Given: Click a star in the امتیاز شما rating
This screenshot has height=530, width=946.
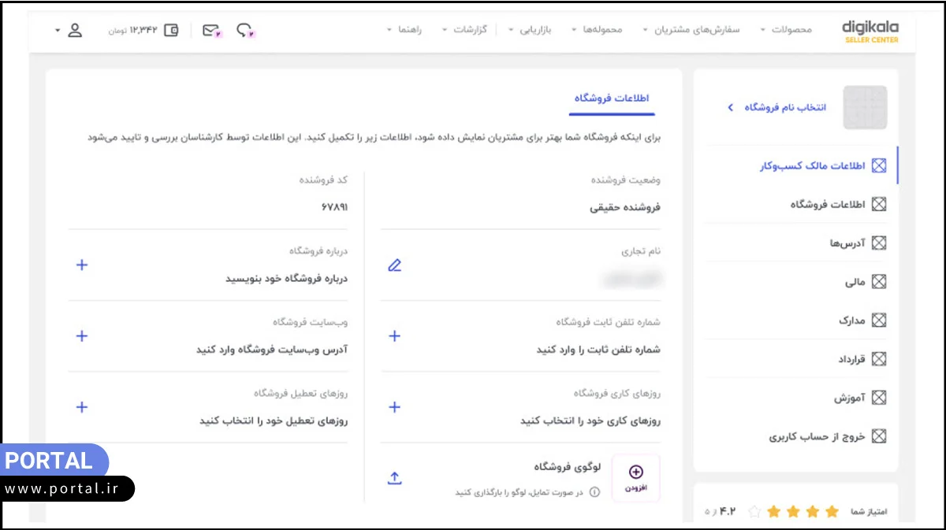Looking at the screenshot, I should click(812, 511).
